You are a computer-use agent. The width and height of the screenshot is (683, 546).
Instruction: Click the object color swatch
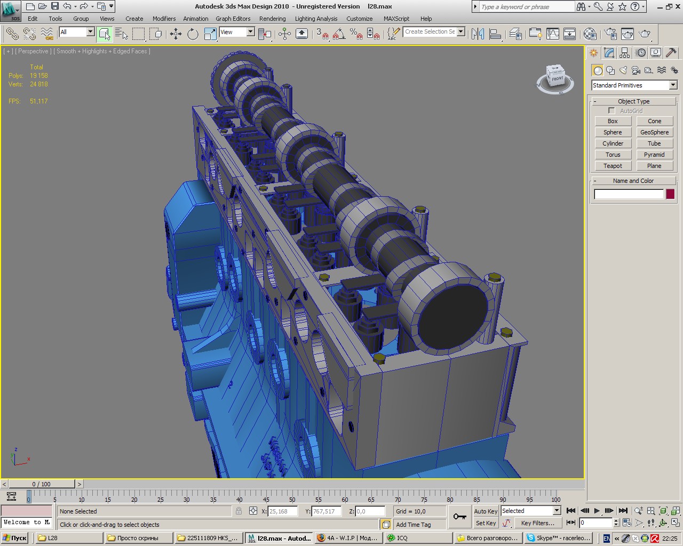670,194
